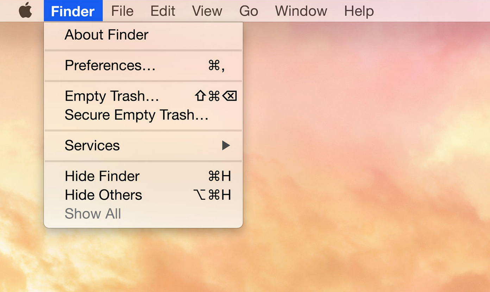
Task: Open the Window menu
Action: pyautogui.click(x=301, y=11)
